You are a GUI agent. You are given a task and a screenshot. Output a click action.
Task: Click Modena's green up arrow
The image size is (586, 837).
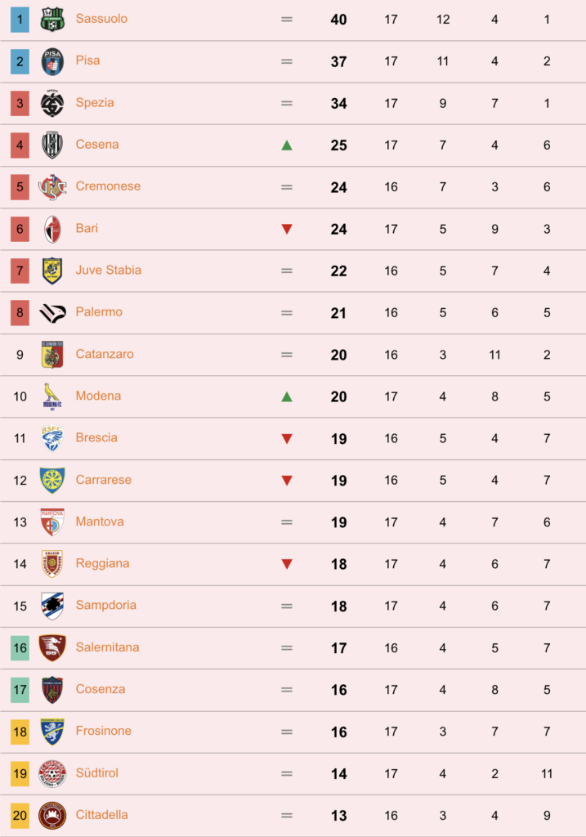click(287, 396)
